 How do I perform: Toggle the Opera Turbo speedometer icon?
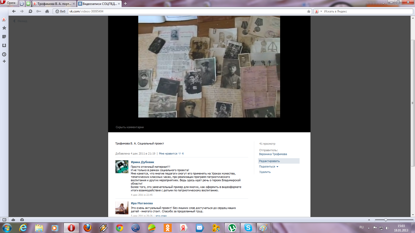click(x=22, y=220)
